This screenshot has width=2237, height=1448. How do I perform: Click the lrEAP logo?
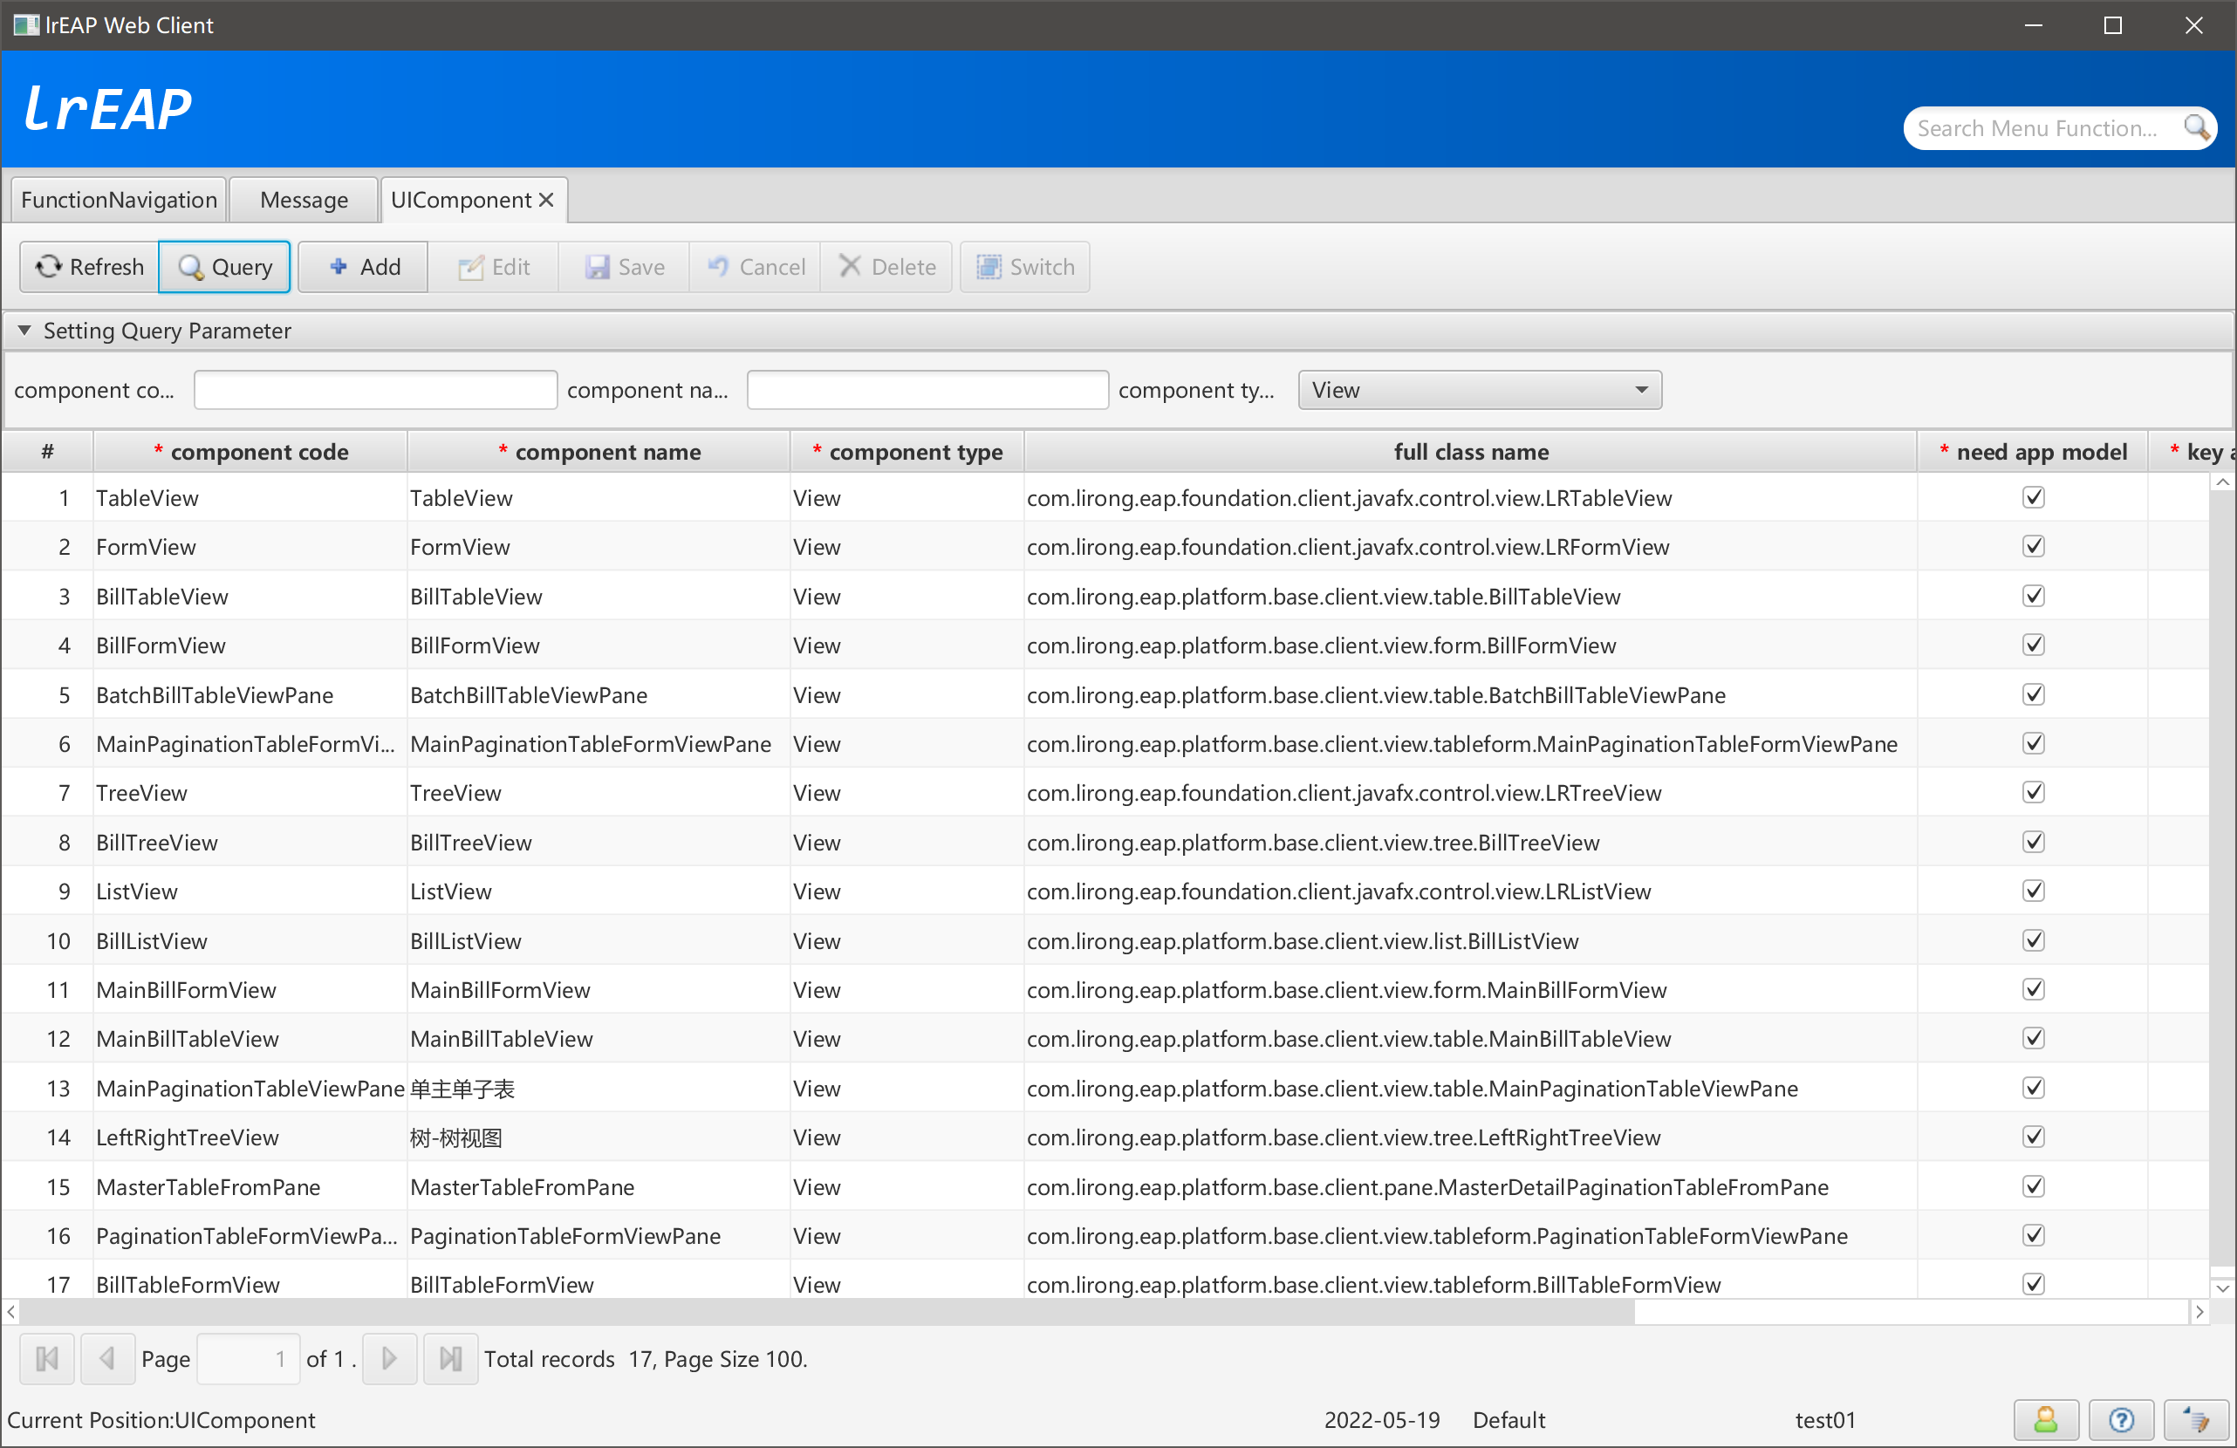tap(107, 109)
